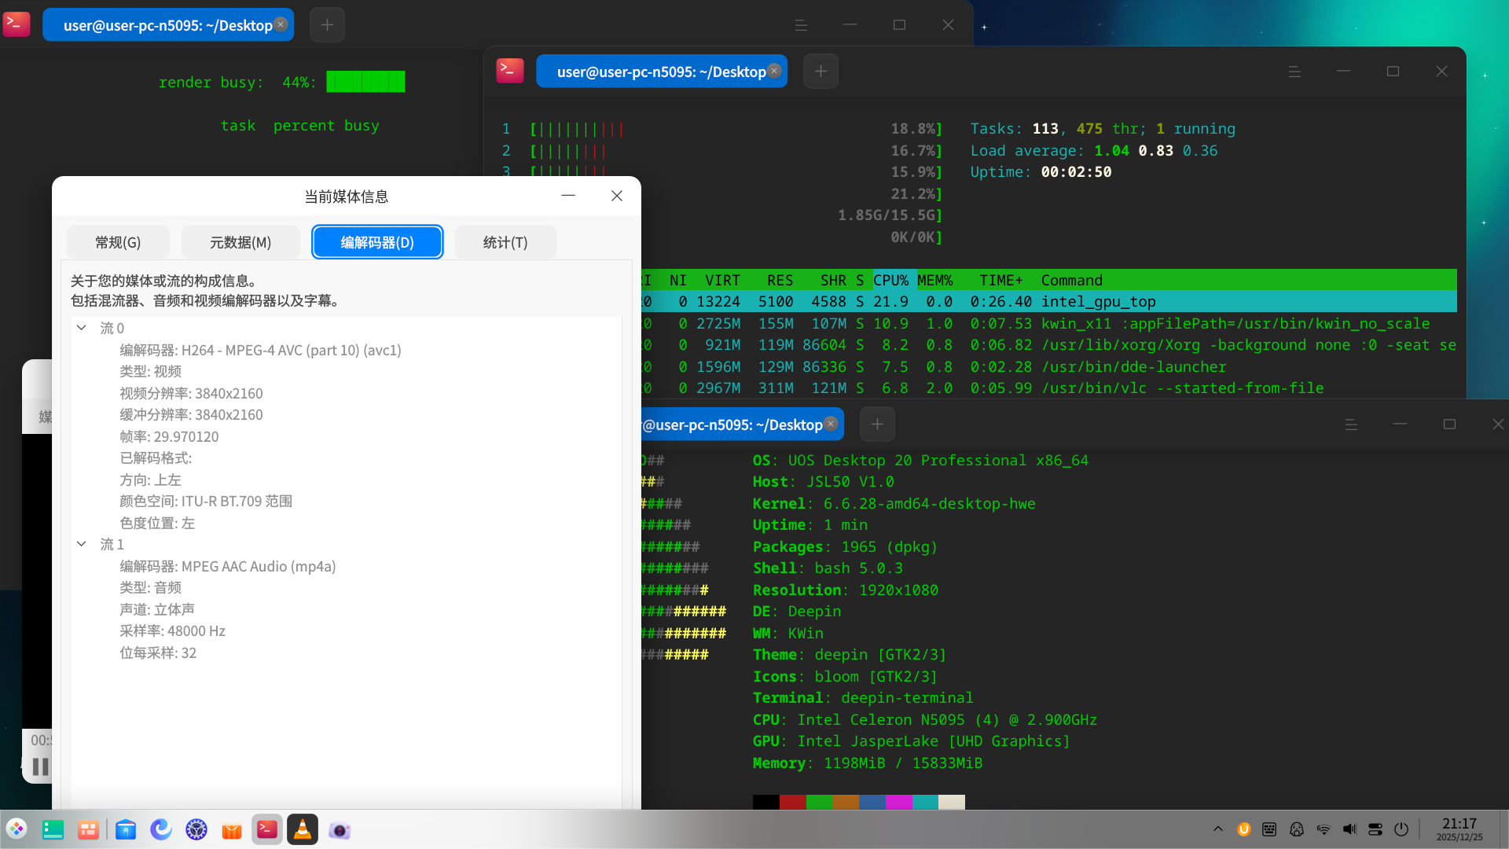
Task: Mute the volume from the system tray
Action: click(x=1349, y=829)
